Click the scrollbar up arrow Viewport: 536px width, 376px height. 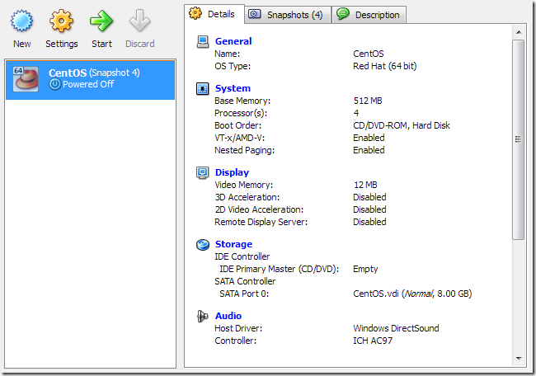pos(519,32)
